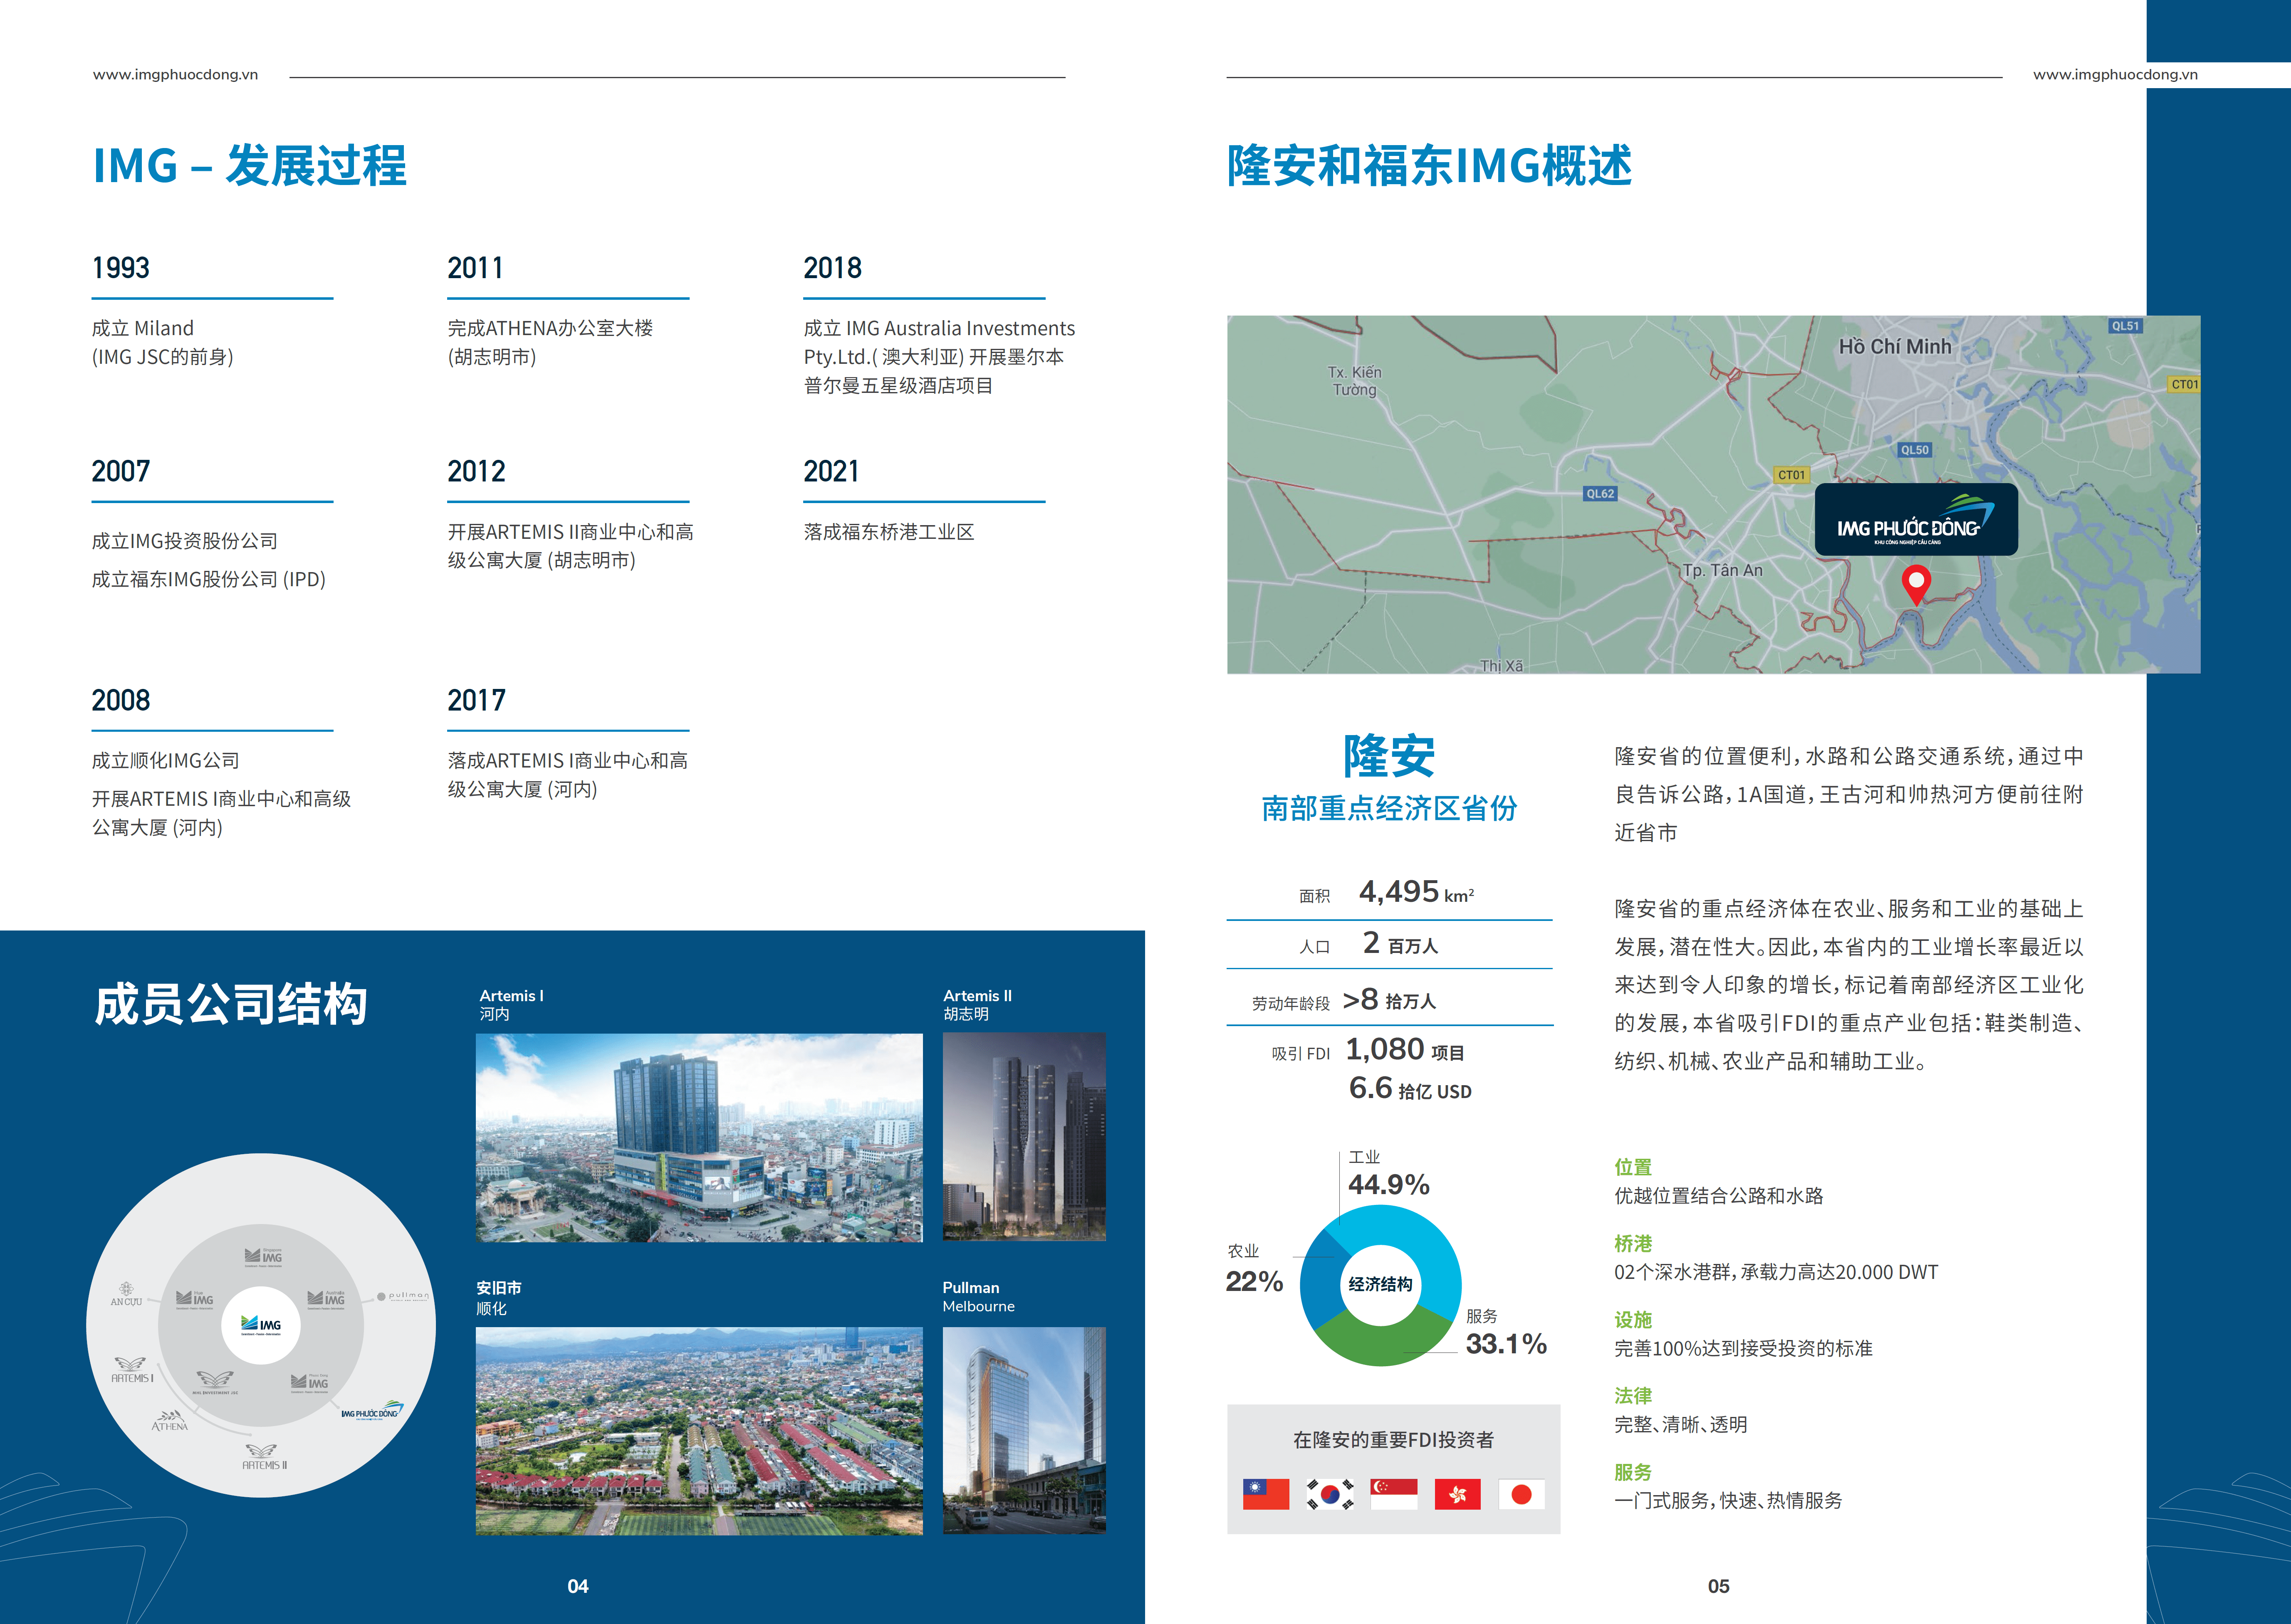The width and height of the screenshot is (2291, 1624).
Task: Click the ARTEMIS I butterfly logo
Action: pos(132,1370)
